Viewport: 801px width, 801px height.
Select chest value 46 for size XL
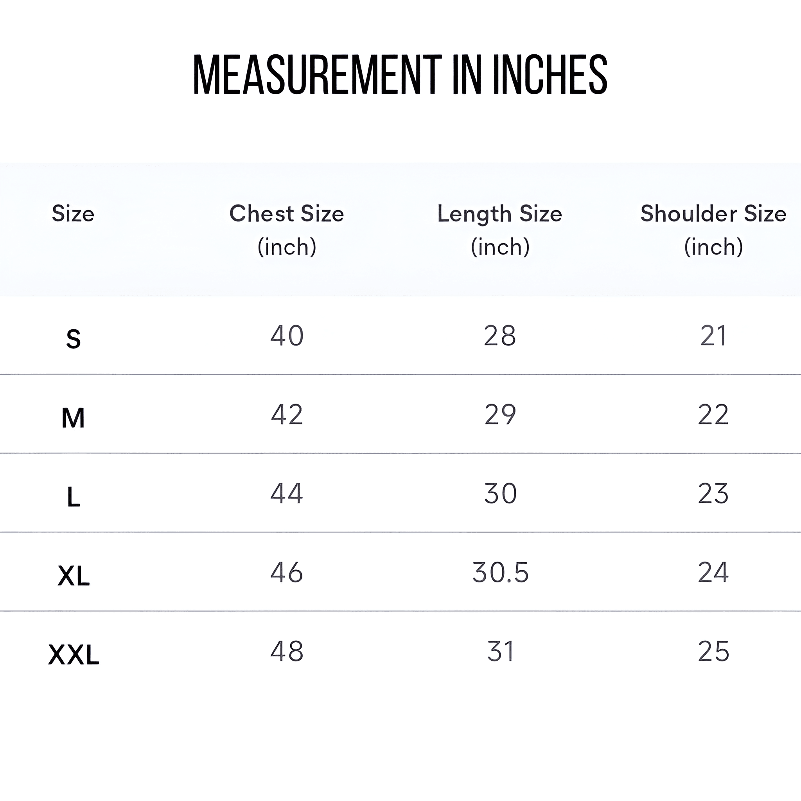[287, 572]
